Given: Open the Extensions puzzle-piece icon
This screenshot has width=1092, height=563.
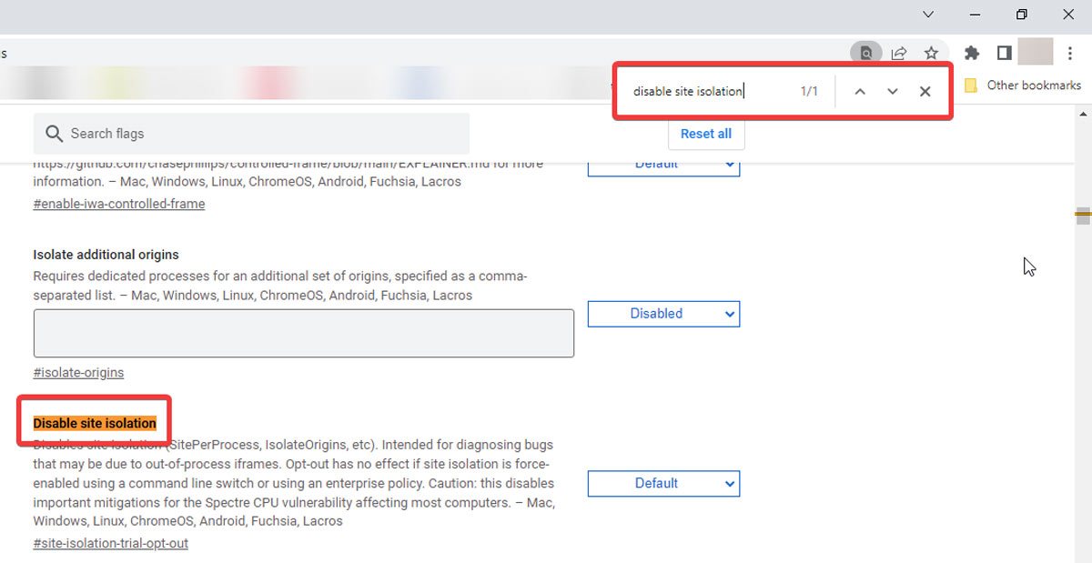Looking at the screenshot, I should [x=971, y=53].
